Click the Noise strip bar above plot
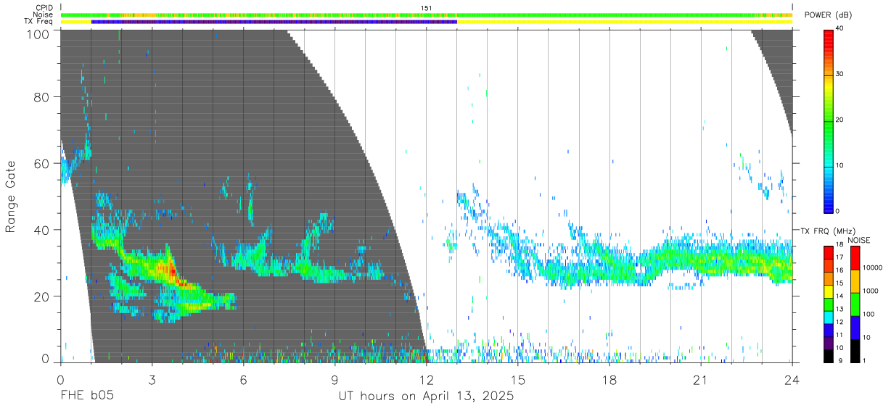The image size is (891, 411). tap(426, 14)
